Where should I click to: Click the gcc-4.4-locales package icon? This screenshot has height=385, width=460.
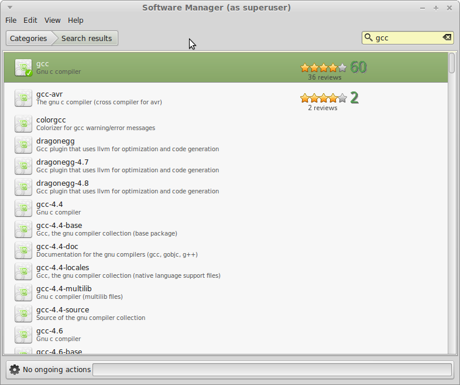[x=23, y=272]
